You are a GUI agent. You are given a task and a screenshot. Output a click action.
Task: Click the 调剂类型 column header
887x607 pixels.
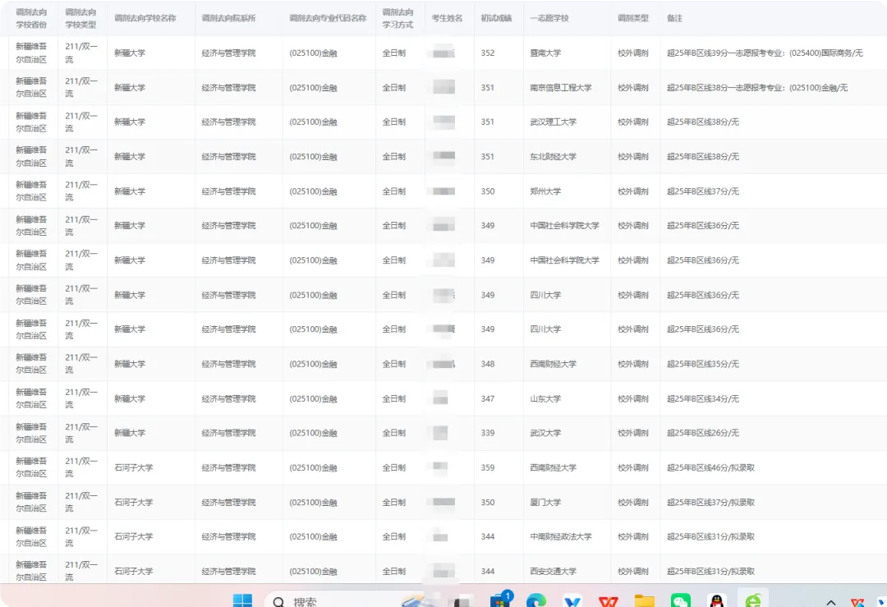click(x=633, y=18)
